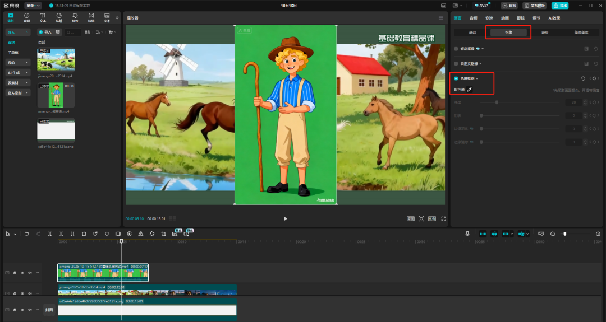Uncheck the 色度抠图 chroma key checkbox
Screen dimensions: 606x322
click(456, 78)
